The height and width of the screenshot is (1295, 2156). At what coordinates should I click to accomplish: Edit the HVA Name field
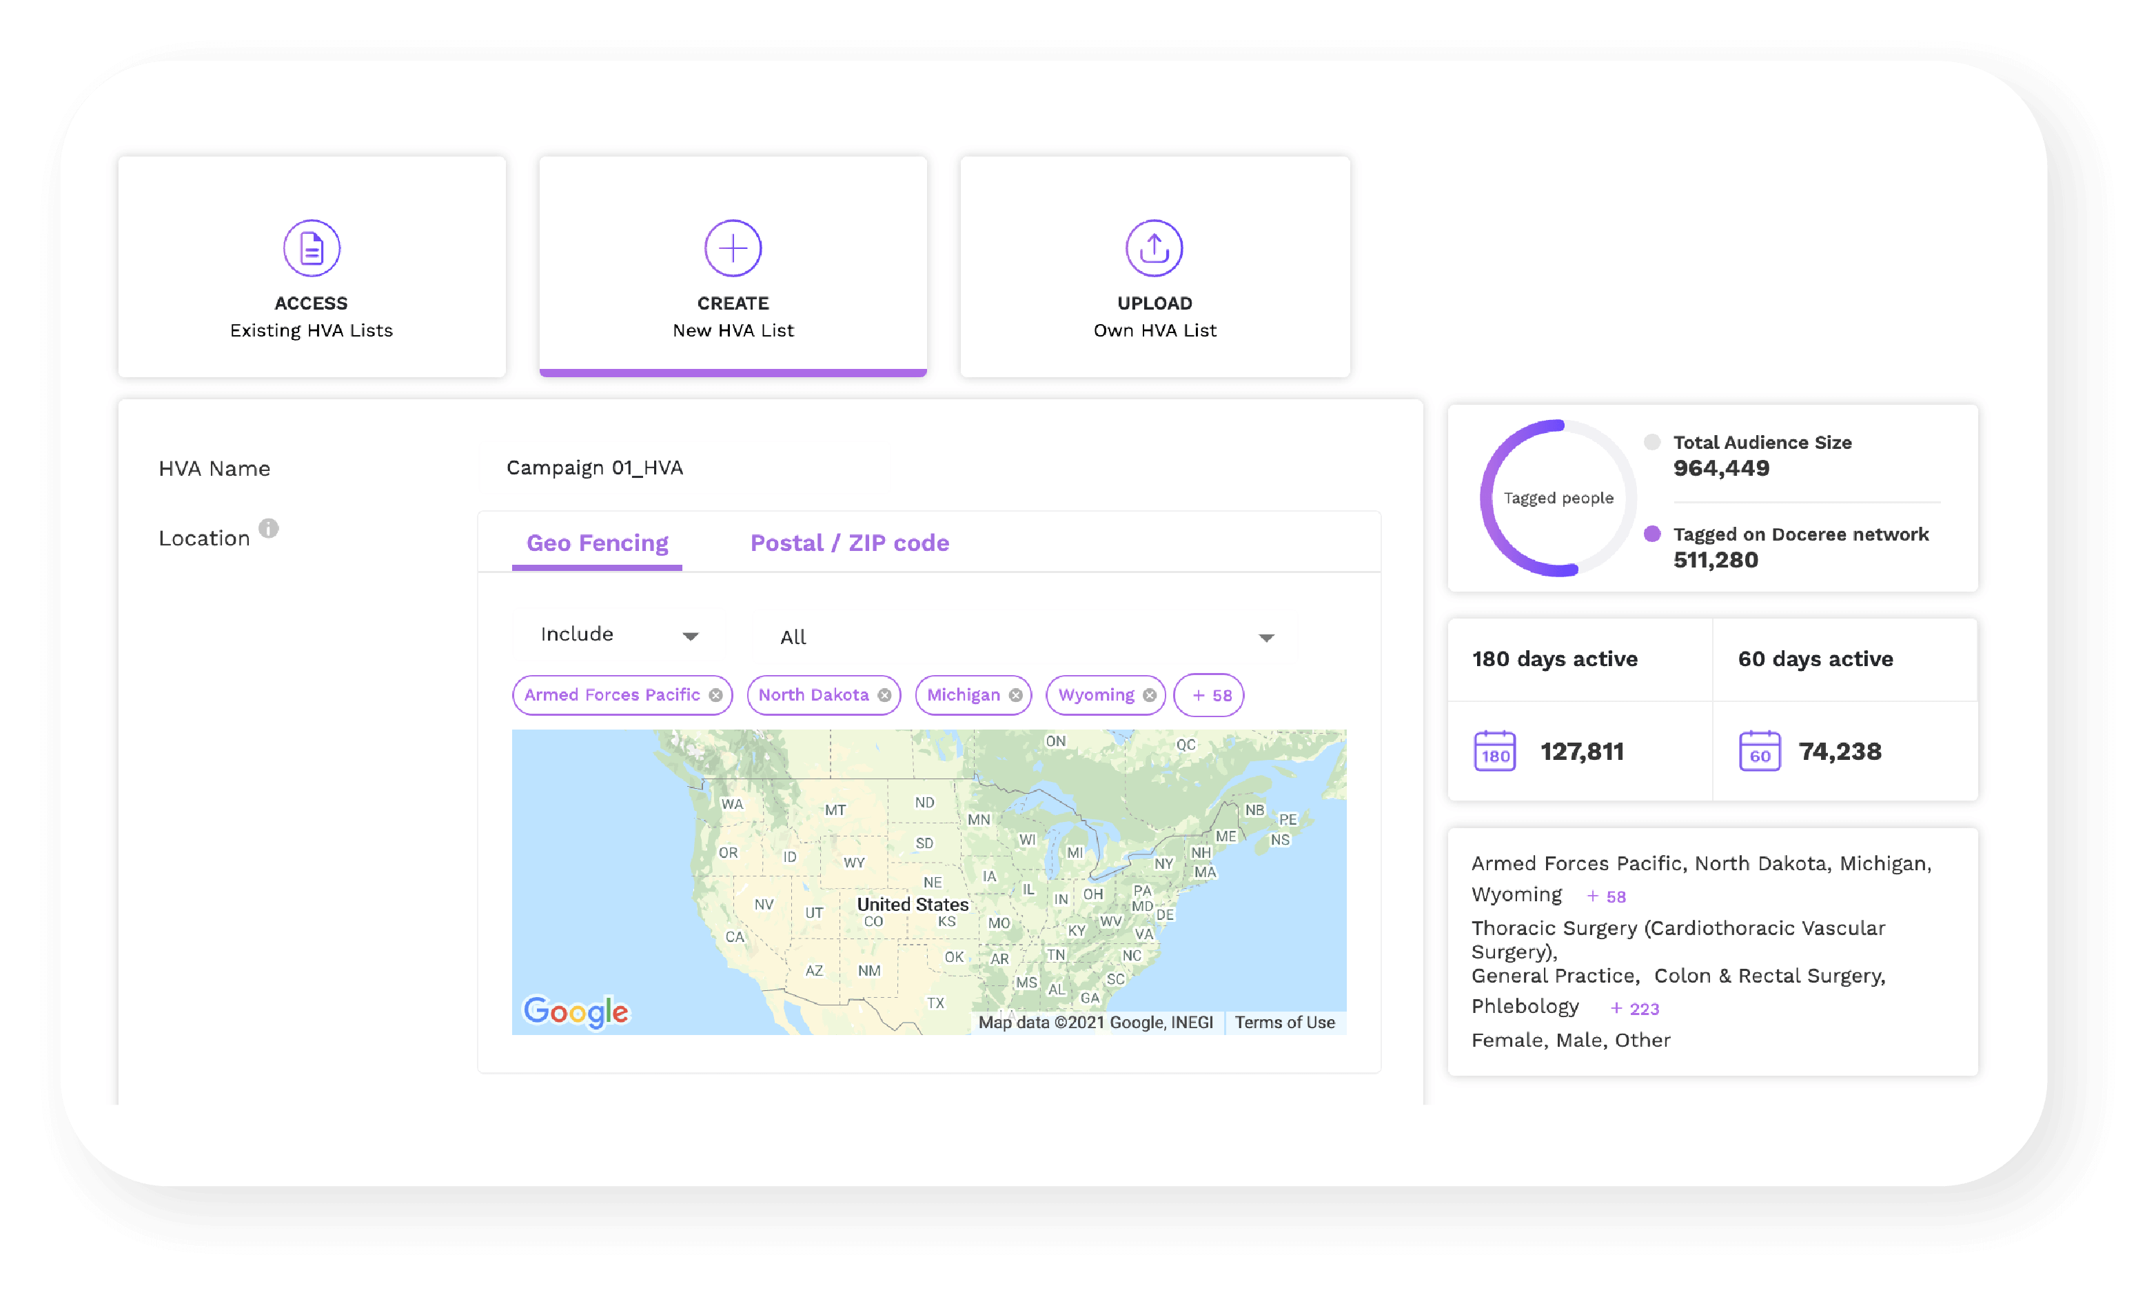(x=684, y=468)
